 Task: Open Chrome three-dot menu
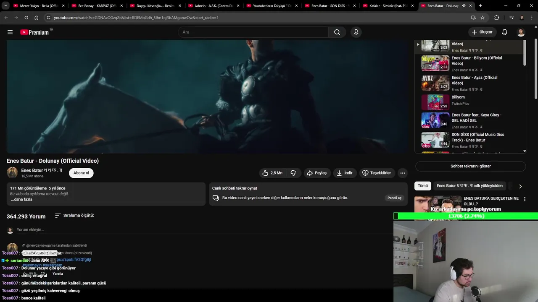pos(532,18)
